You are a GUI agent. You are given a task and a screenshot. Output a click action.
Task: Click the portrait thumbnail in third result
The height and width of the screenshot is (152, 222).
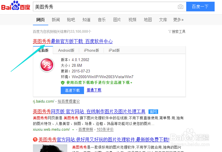[50, 148]
